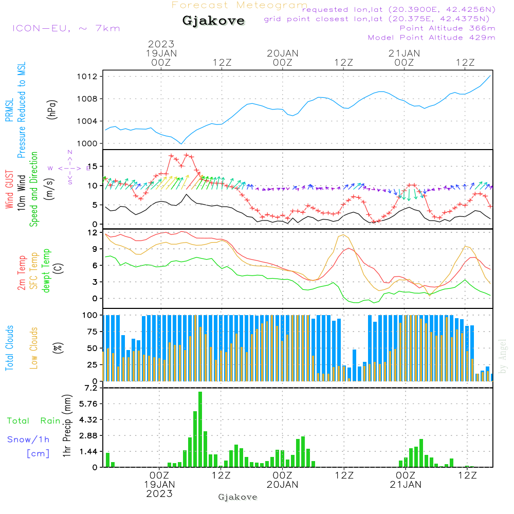Click the red 'Wind GUST' label

(x=9, y=189)
